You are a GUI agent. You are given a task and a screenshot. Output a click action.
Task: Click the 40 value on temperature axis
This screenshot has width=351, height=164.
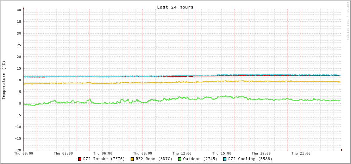click(19, 10)
